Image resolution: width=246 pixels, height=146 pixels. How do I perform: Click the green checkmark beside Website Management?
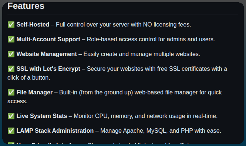11,54
